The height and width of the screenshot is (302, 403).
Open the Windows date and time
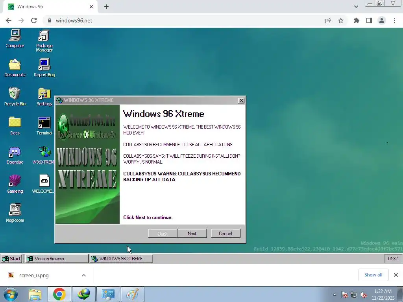(383, 295)
